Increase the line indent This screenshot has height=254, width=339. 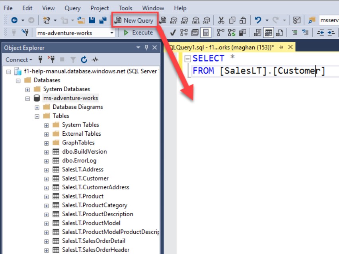(331, 33)
